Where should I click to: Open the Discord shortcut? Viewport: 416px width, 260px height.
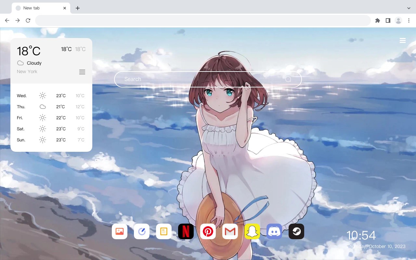[274, 231]
